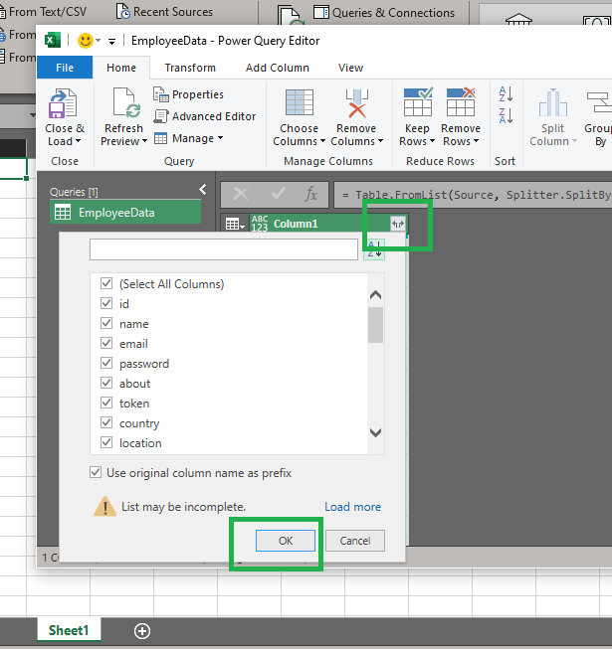
Task: Click the ABC123 data type icon
Action: tap(260, 224)
